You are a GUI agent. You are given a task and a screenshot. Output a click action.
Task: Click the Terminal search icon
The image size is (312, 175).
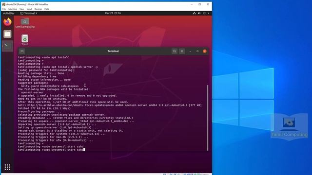click(175, 51)
